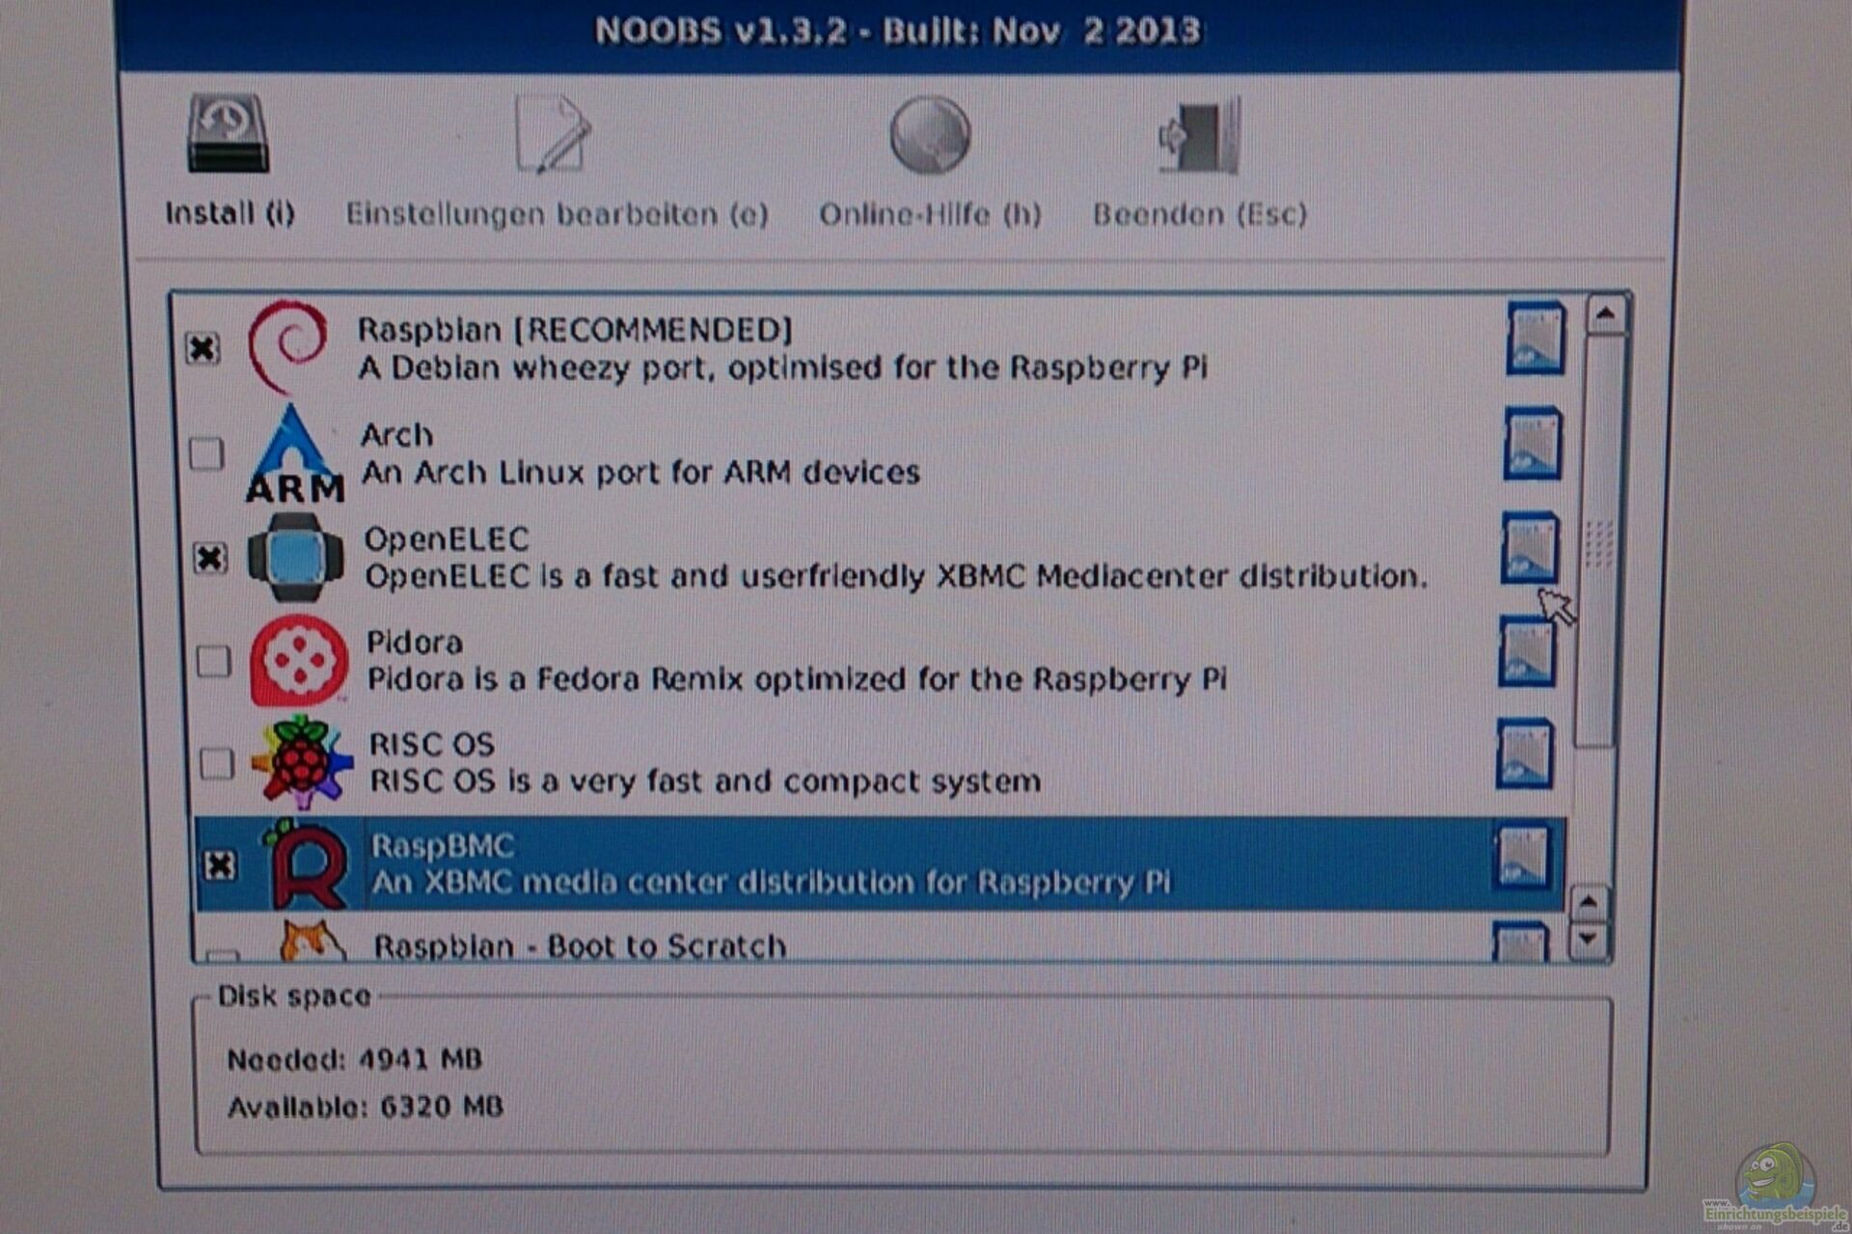
Task: Select Raspbian - Boot to Scratch entry
Action: [x=579, y=946]
